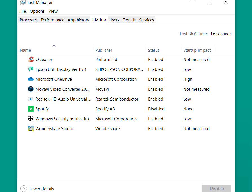Select the Spotify startup entry
This screenshot has width=252, height=192.
(42, 109)
